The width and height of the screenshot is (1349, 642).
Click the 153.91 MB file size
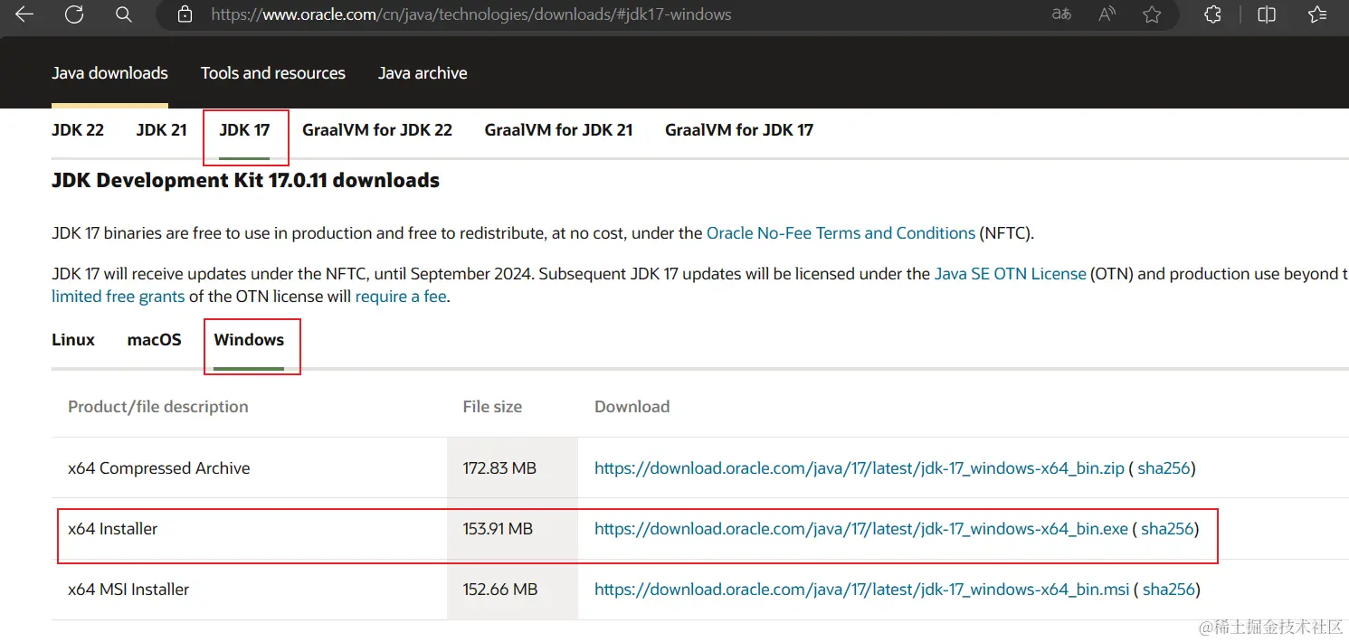click(x=498, y=529)
